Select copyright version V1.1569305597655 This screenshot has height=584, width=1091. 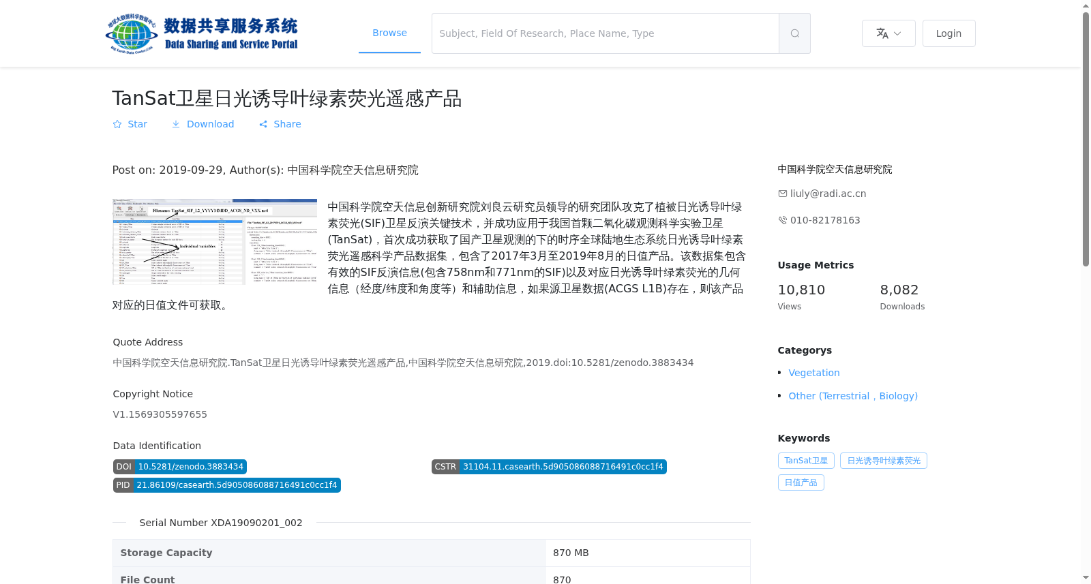[160, 414]
